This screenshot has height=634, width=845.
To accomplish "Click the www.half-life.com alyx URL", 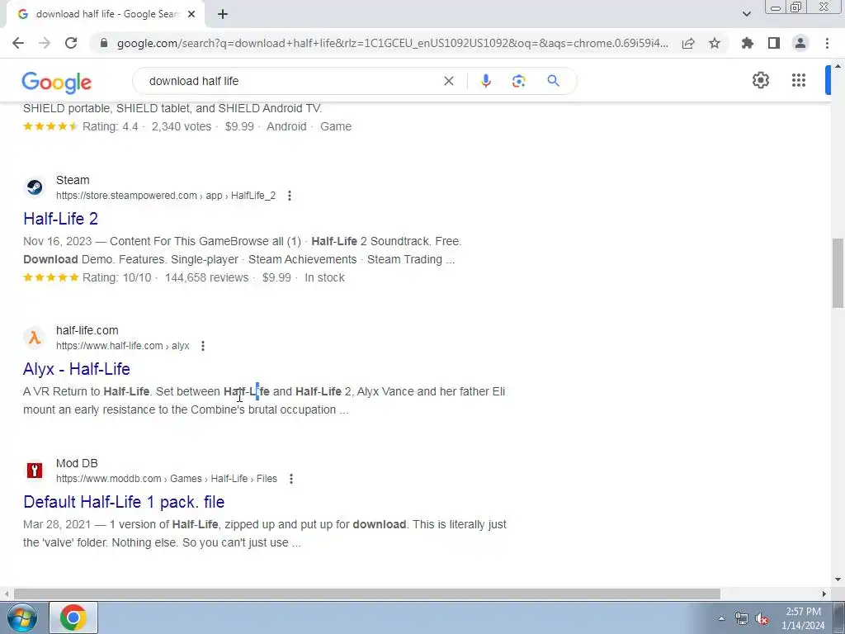I will pyautogui.click(x=122, y=346).
